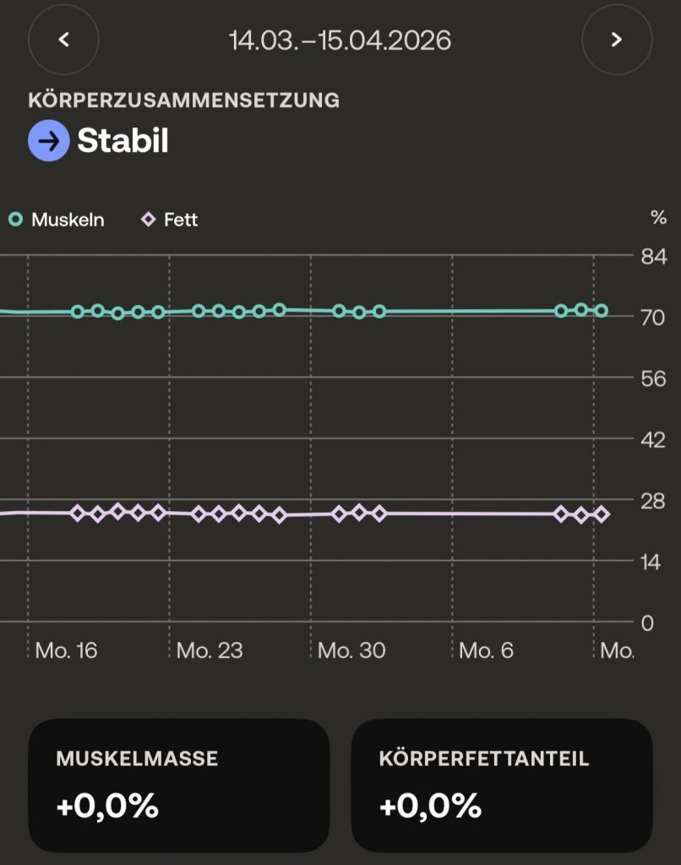This screenshot has height=865, width=681.
Task: Tap the blue Stabil trend arrow icon
Action: point(48,141)
